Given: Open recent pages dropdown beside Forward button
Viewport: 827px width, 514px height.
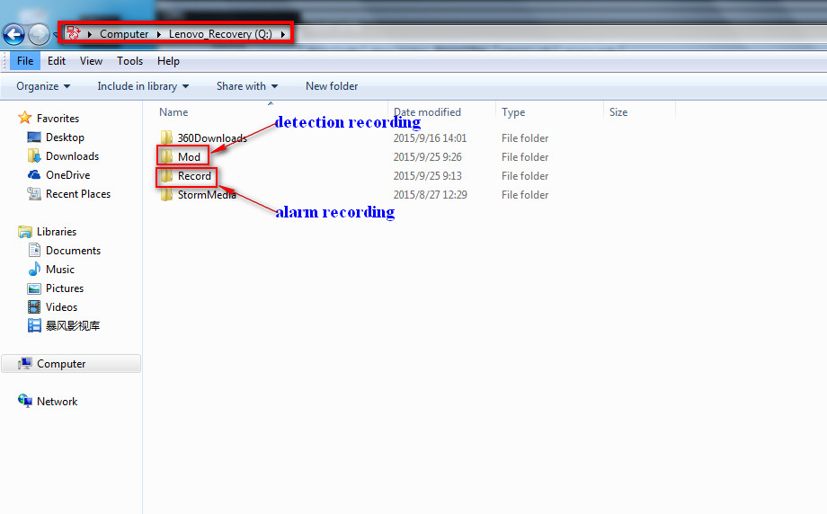Looking at the screenshot, I should click(x=55, y=35).
